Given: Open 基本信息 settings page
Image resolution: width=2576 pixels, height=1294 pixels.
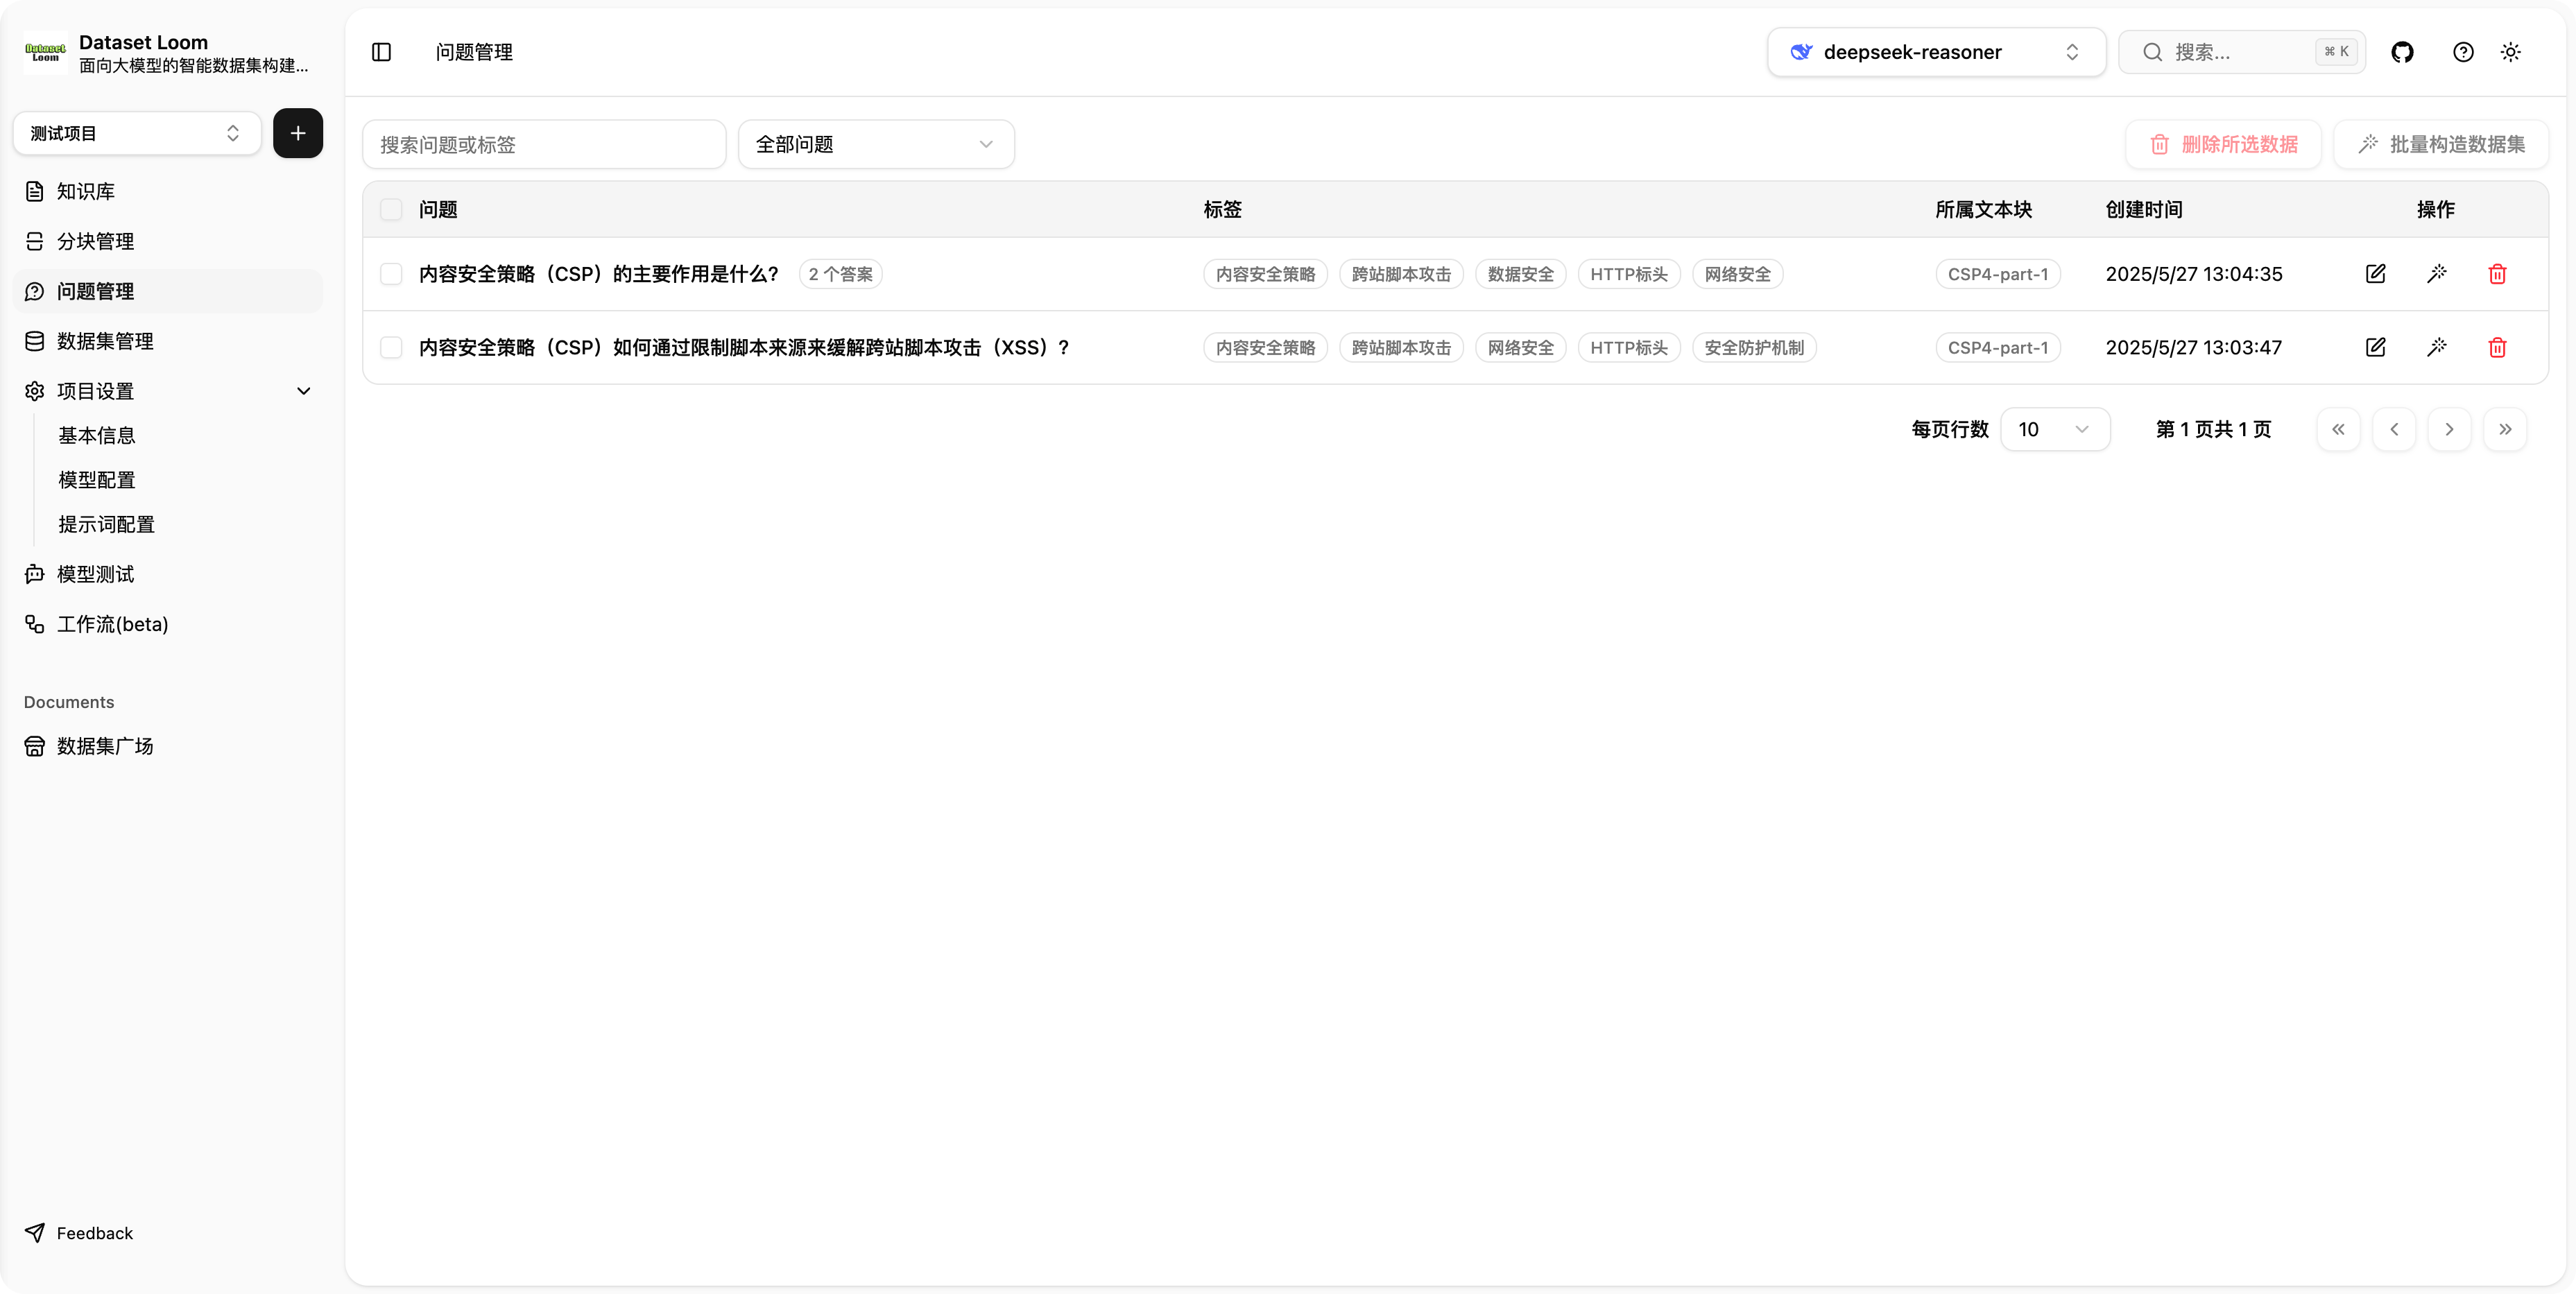Looking at the screenshot, I should point(97,435).
